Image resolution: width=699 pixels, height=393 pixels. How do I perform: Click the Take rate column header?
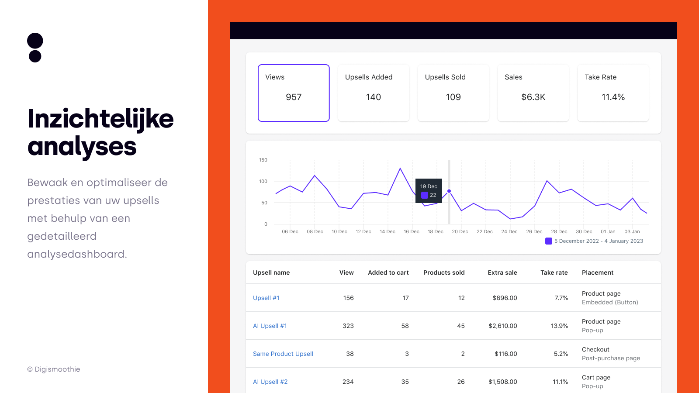click(x=554, y=272)
